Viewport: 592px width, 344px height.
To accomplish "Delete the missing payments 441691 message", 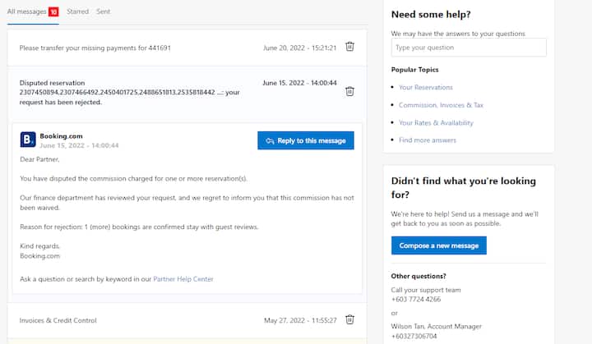I will coord(349,47).
